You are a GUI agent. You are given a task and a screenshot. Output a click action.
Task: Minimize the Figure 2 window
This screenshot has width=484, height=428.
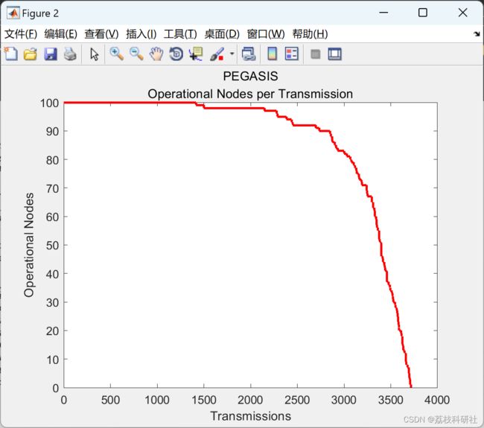(x=383, y=13)
